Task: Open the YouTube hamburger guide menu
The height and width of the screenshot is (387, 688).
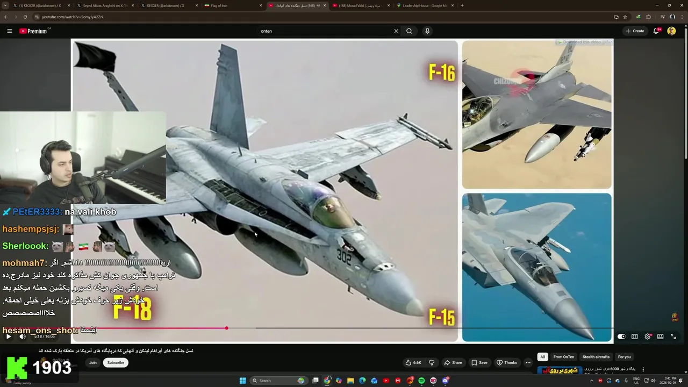Action: point(9,31)
